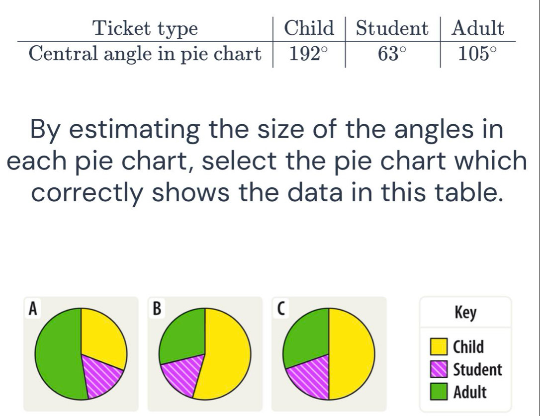Click the "Student" column header in table

click(x=392, y=29)
